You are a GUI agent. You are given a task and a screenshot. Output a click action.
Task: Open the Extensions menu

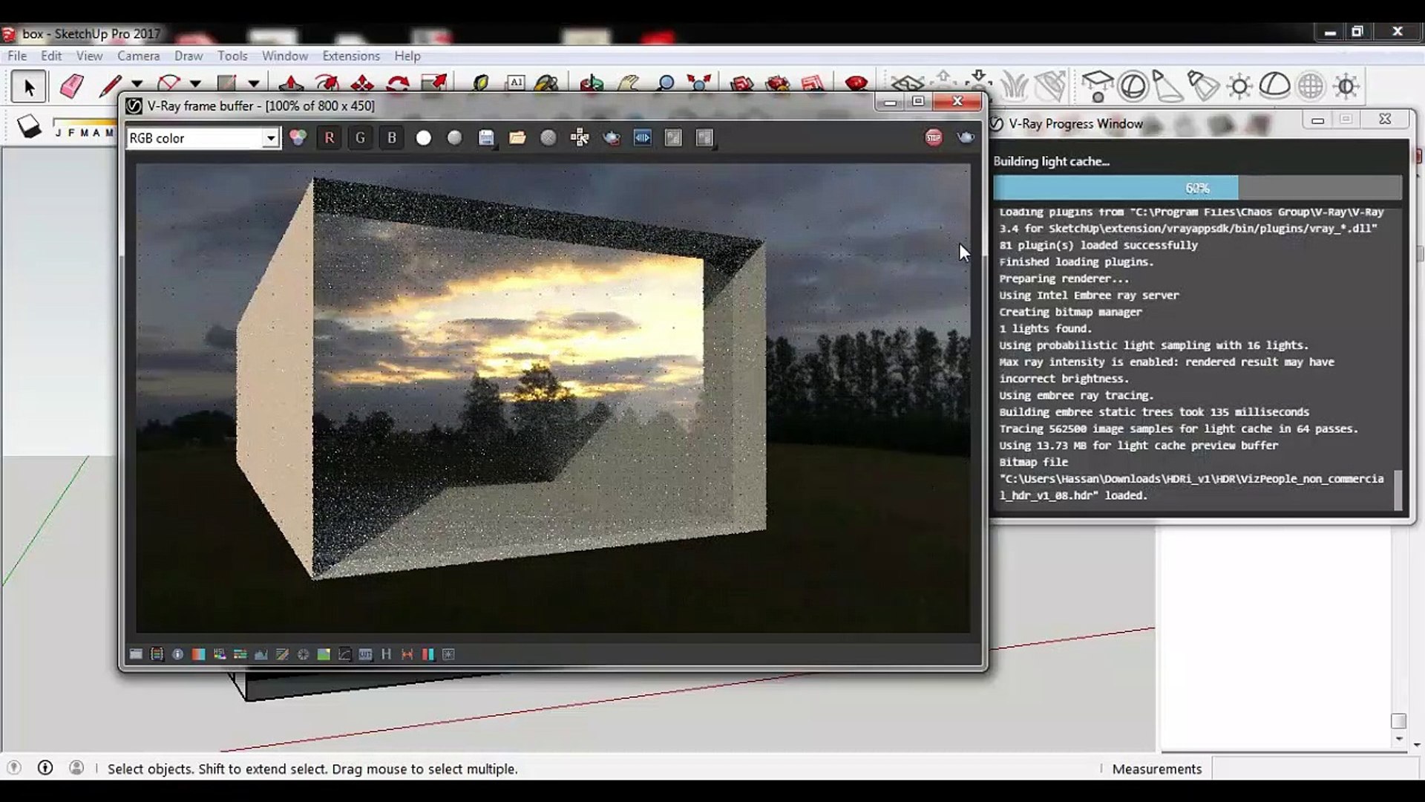point(350,56)
